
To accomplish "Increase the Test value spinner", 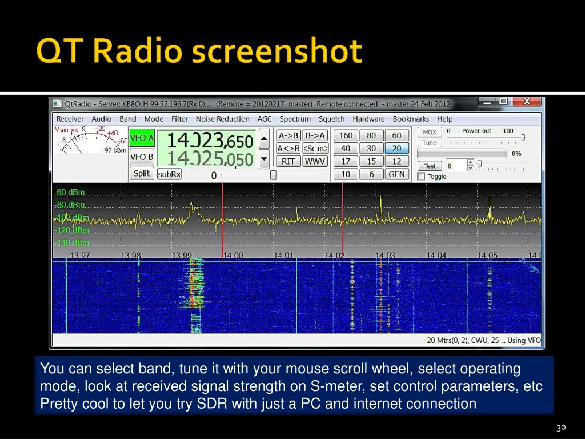I will 471,163.
